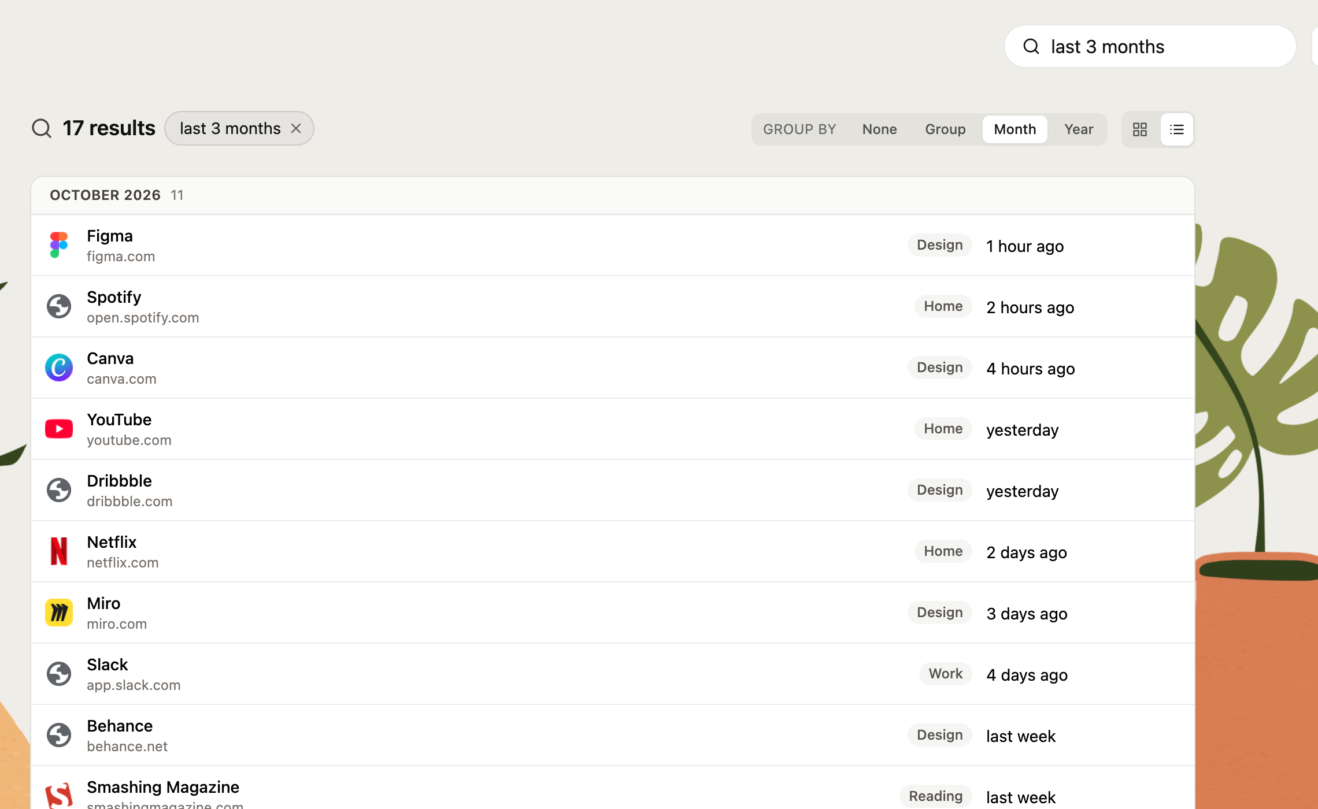1318x809 pixels.
Task: Open the behance.net link
Action: pos(127,747)
